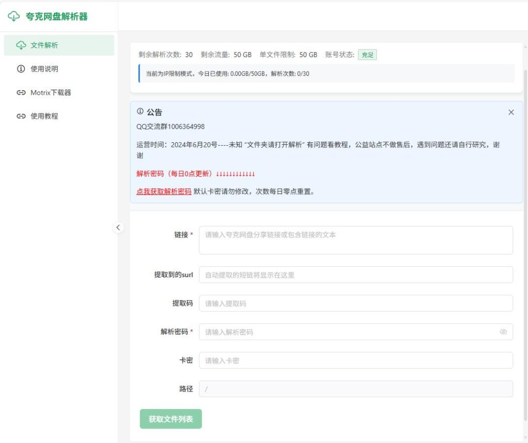Viewport: 528px width, 443px height.
Task: Click the 剩余解析次数: 30 text
Action: [x=166, y=55]
